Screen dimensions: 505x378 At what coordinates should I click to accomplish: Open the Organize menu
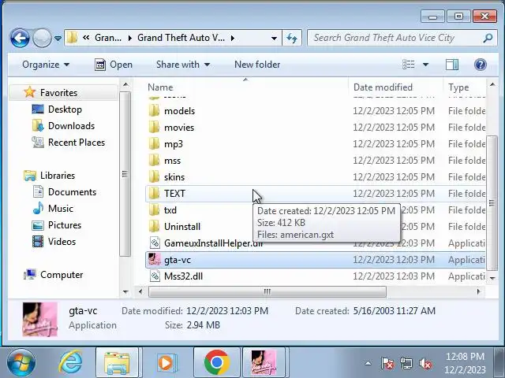[46, 65]
